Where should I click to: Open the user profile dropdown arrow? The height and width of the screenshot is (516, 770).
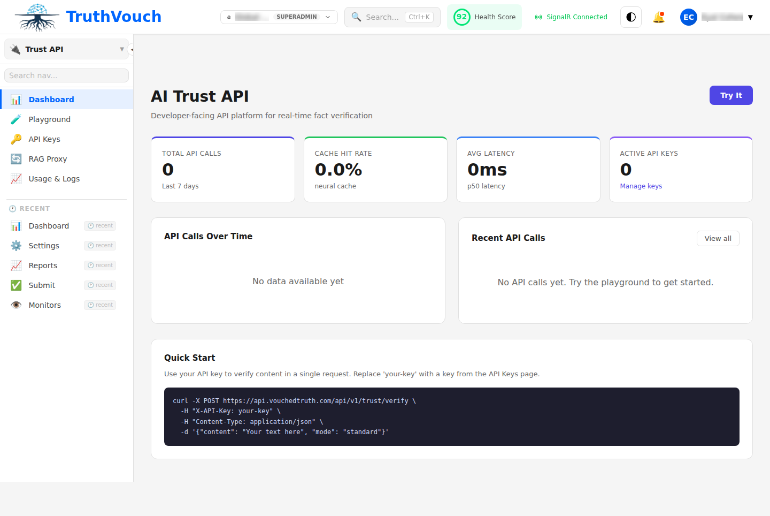pos(751,17)
